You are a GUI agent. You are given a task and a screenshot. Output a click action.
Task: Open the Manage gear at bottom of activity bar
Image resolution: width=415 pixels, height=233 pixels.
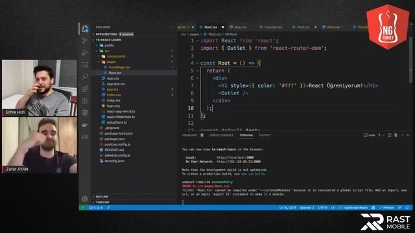pyautogui.click(x=85, y=199)
